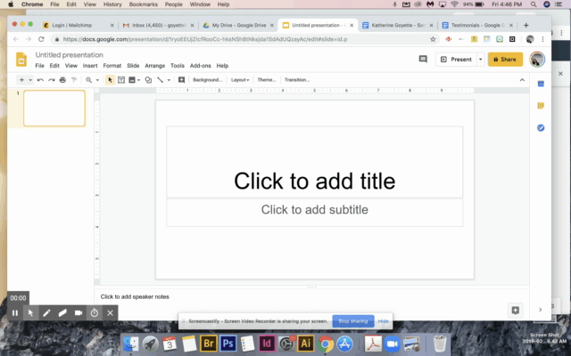The image size is (571, 356).
Task: Expand the image insert dropdown arrow
Action: tap(139, 80)
